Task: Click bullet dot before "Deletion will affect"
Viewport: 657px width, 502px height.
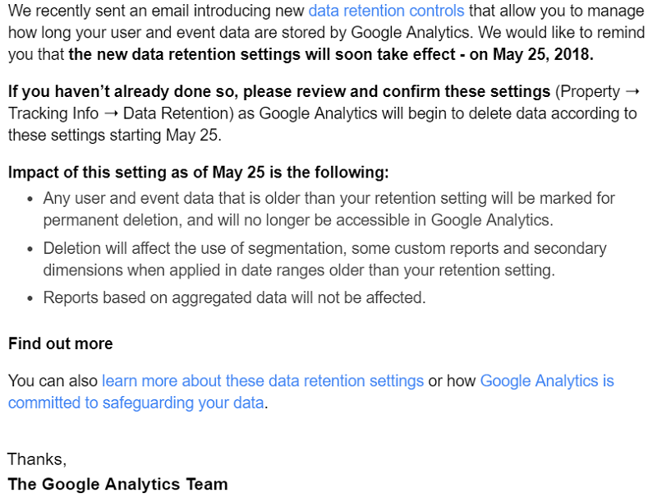Action: click(30, 249)
